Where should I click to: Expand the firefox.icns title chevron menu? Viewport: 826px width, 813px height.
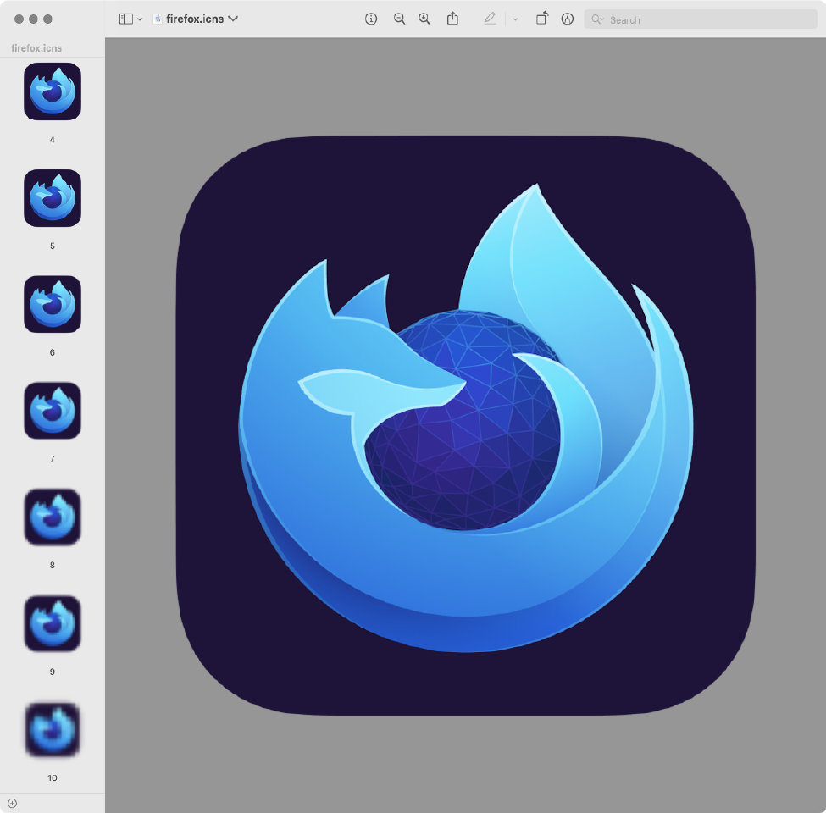(233, 19)
